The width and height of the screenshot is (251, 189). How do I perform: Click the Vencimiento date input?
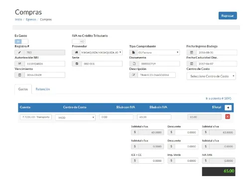pos(45,75)
